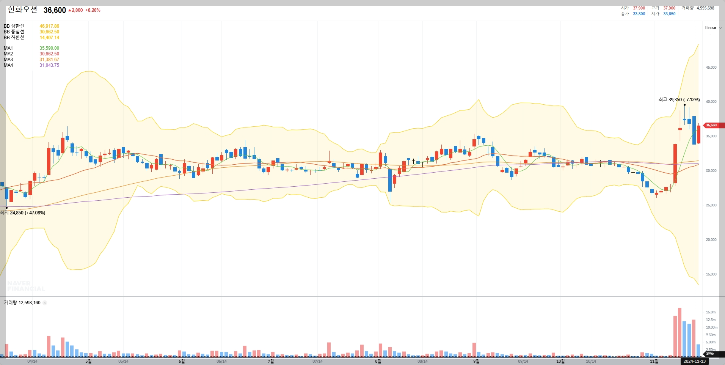This screenshot has width=725, height=365.
Task: Click the 종가 value 33,800
Action: [639, 14]
